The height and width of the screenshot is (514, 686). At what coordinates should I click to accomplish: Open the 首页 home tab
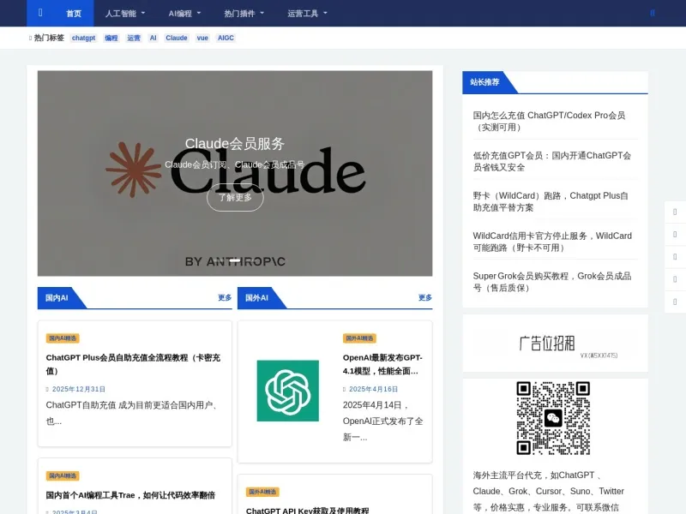coord(74,14)
